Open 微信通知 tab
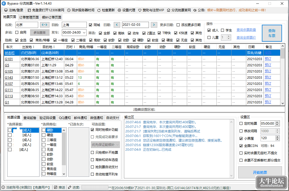The height and width of the screenshot is (191, 289). coord(97,118)
